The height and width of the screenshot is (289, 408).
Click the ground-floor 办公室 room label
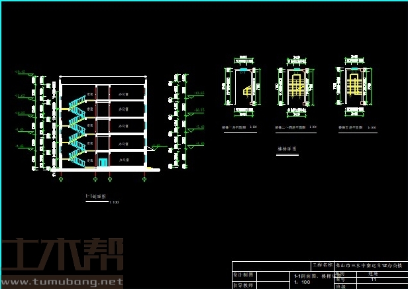point(123,160)
